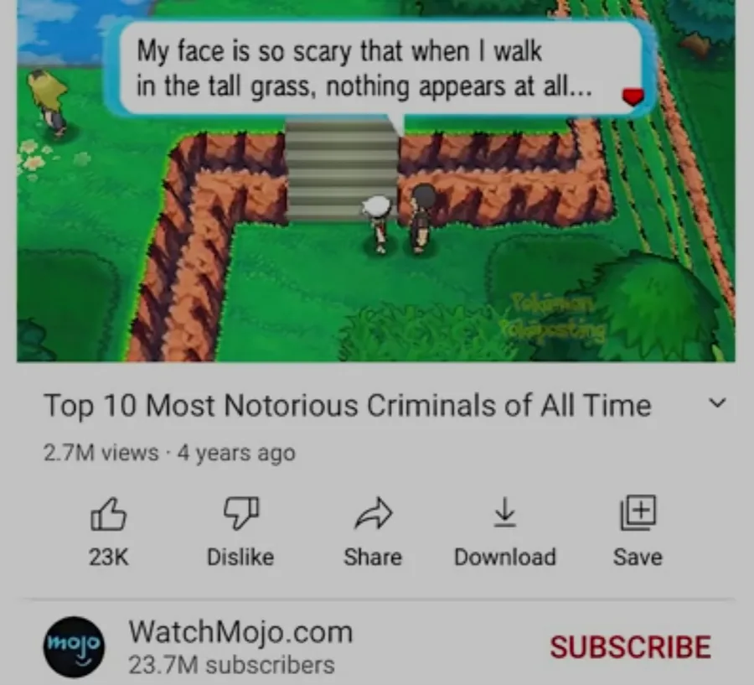Subscribe to WatchMojo.com channel
Viewport: 754px width, 685px height.
coord(630,646)
